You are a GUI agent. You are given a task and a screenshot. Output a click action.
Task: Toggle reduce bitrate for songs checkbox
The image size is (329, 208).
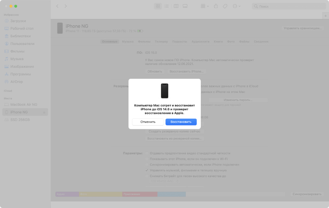tap(147, 176)
